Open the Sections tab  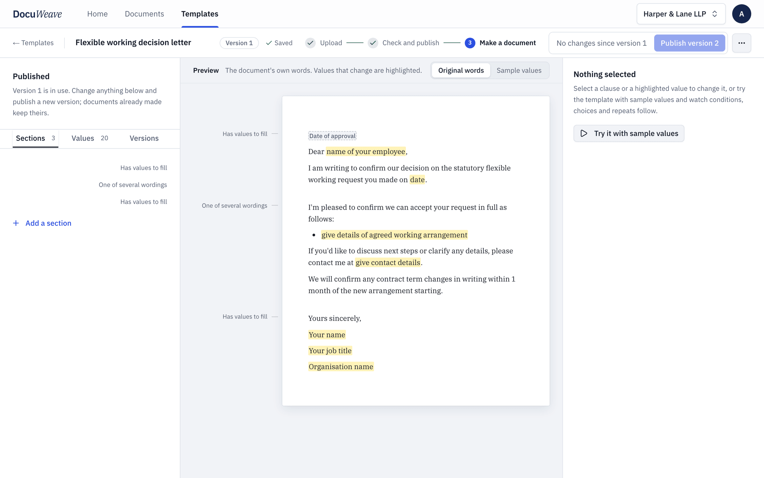tap(35, 138)
